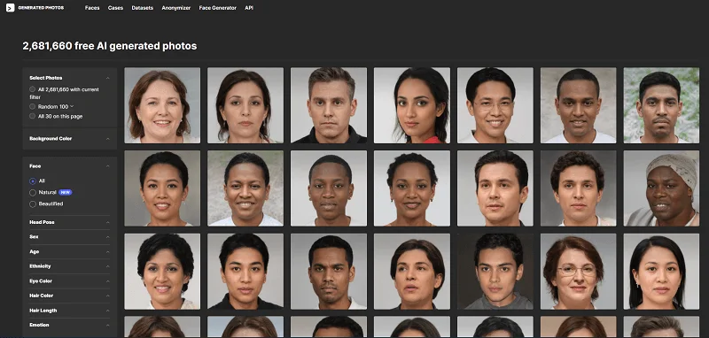Open photo of young man with curly dark hair
Screen dimensions: 709x338
579,188
